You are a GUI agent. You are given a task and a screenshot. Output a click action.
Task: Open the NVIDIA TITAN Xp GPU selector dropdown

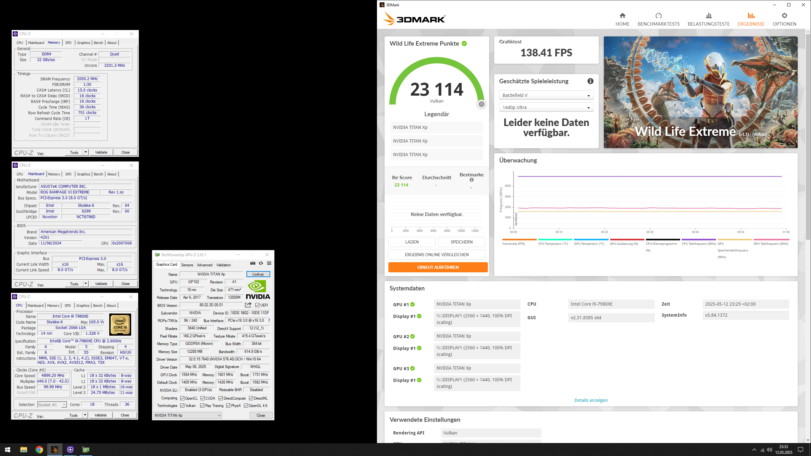[x=188, y=415]
